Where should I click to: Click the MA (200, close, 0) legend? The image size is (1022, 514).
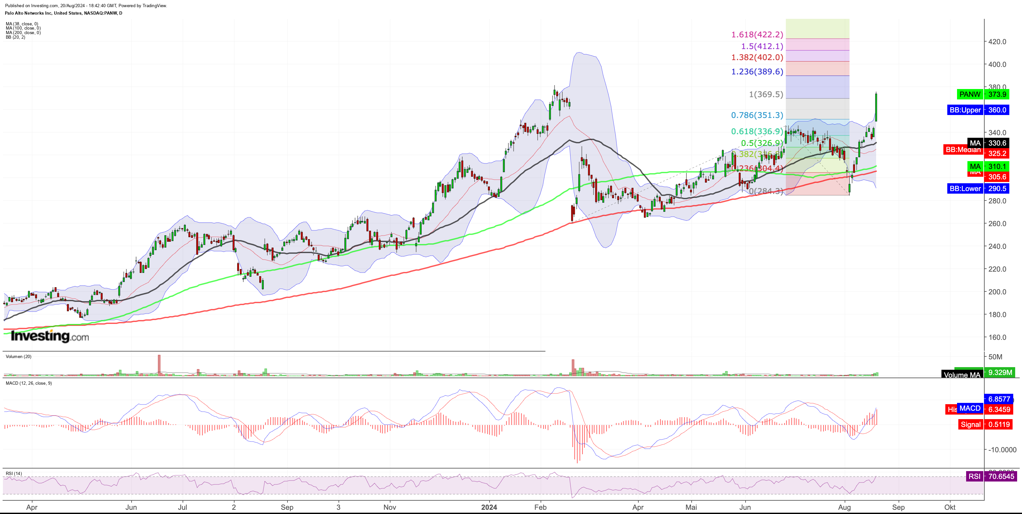23,32
